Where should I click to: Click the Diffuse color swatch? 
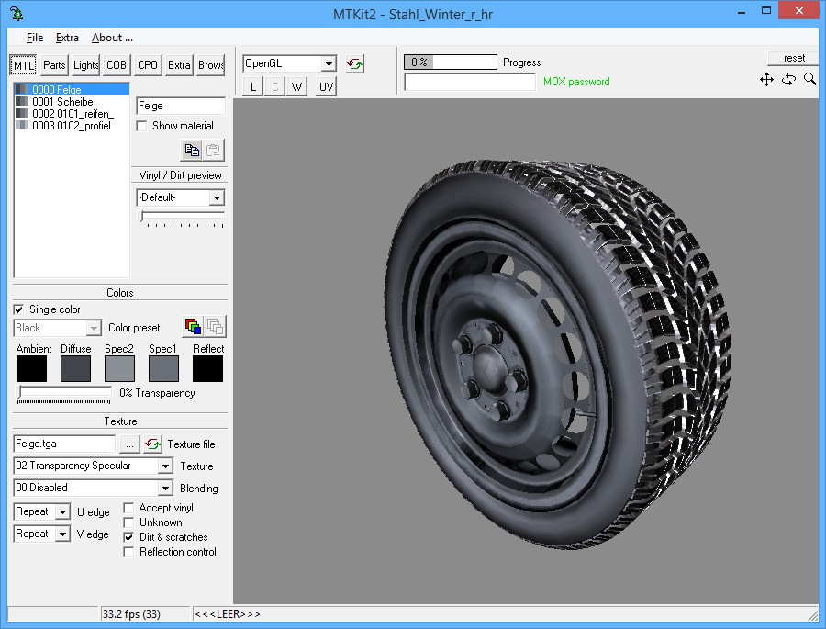click(x=75, y=369)
